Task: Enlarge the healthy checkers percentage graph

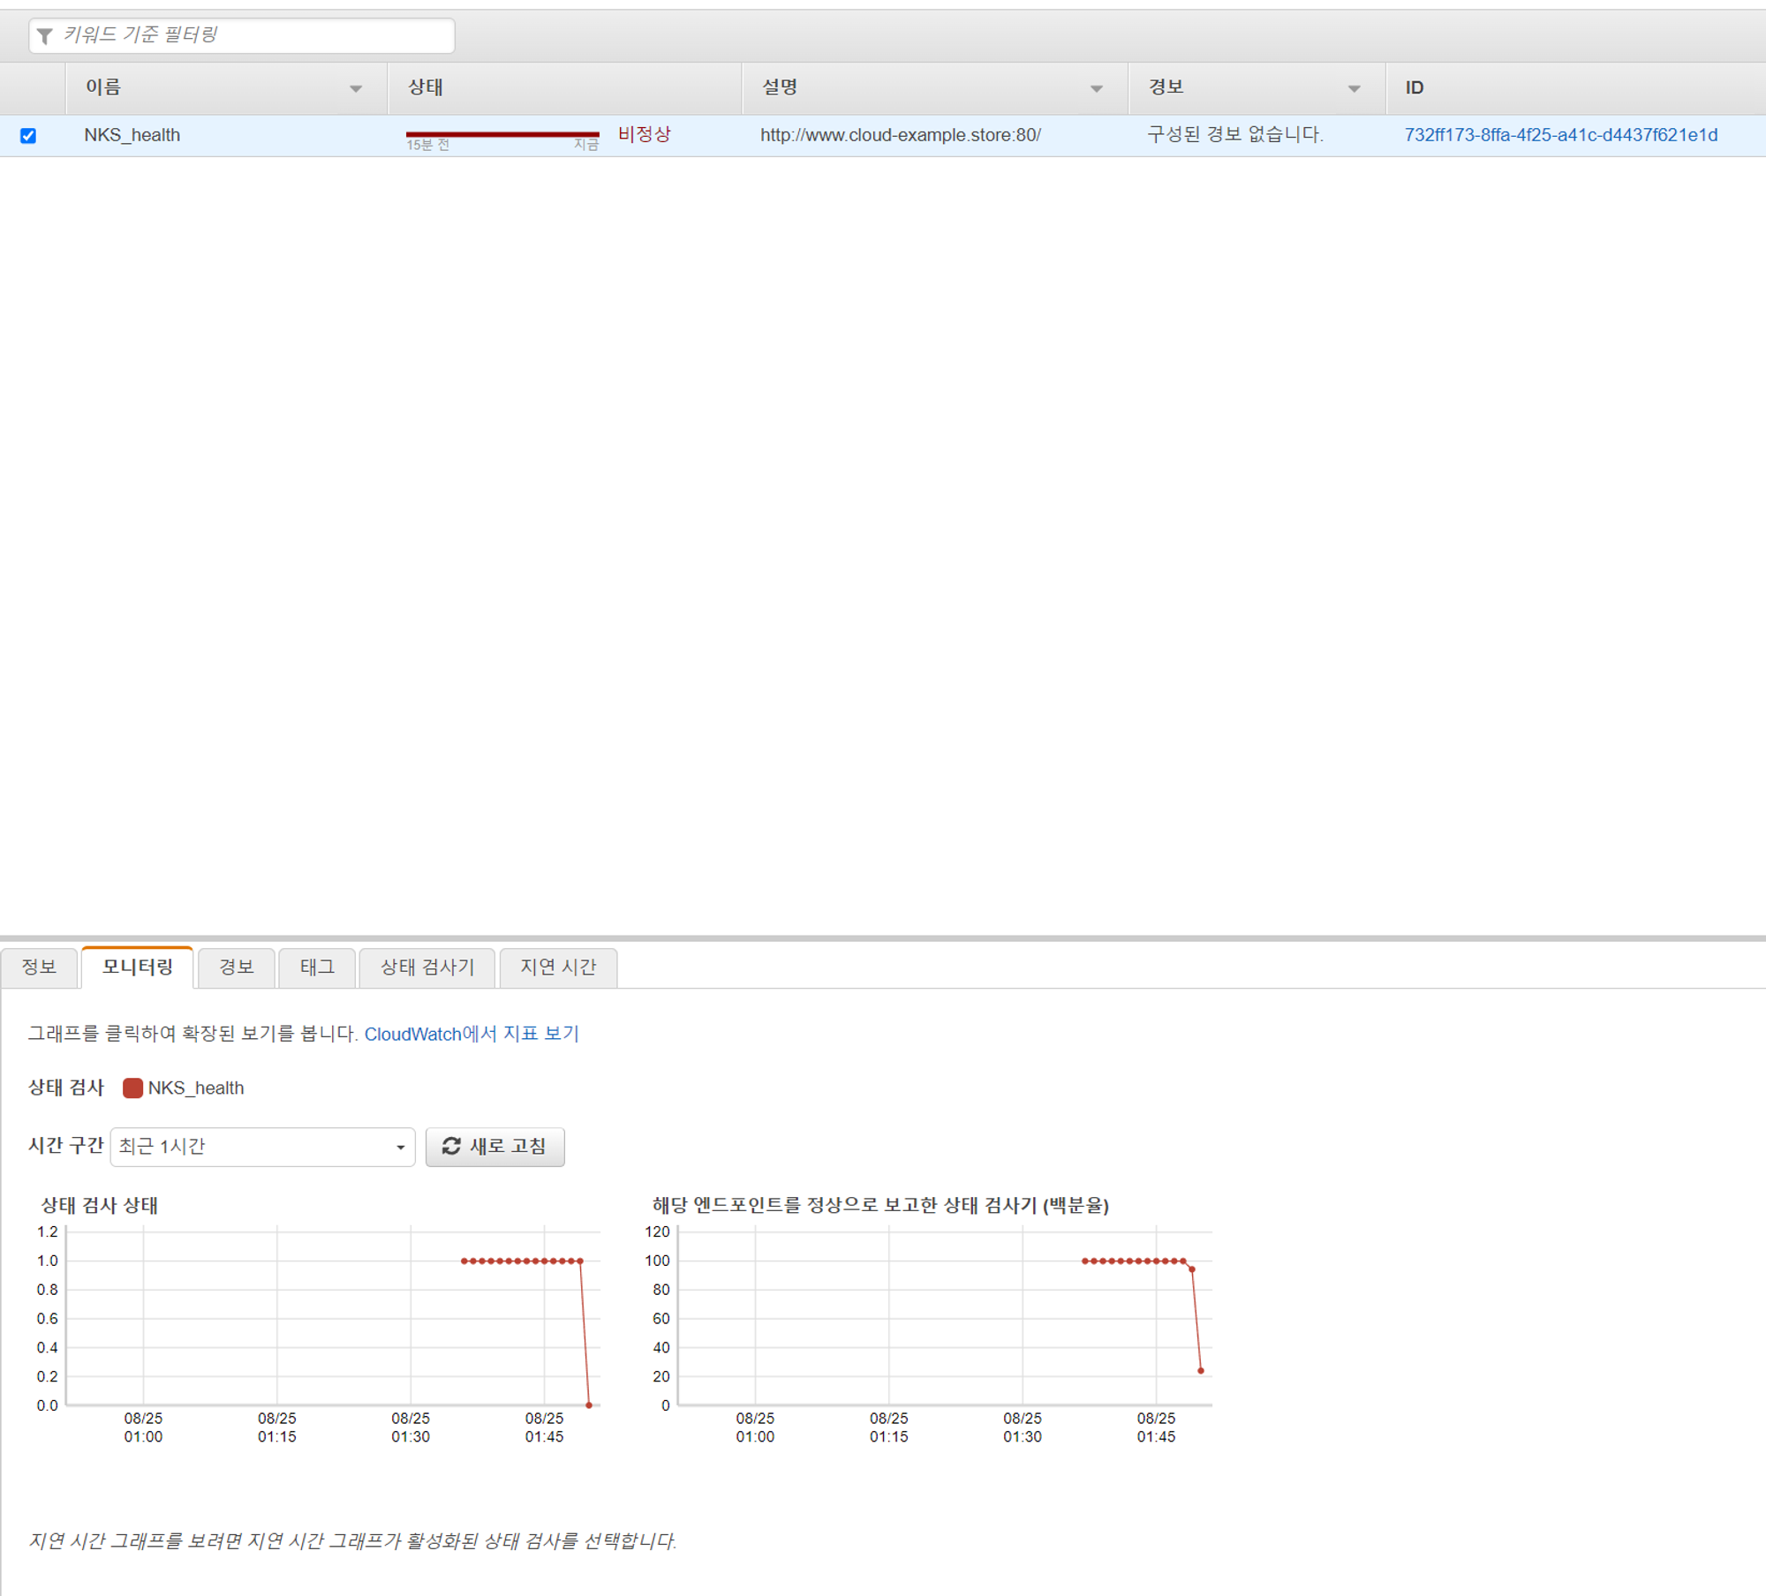Action: coord(943,1315)
